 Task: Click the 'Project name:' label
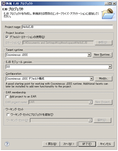coord(13,27)
